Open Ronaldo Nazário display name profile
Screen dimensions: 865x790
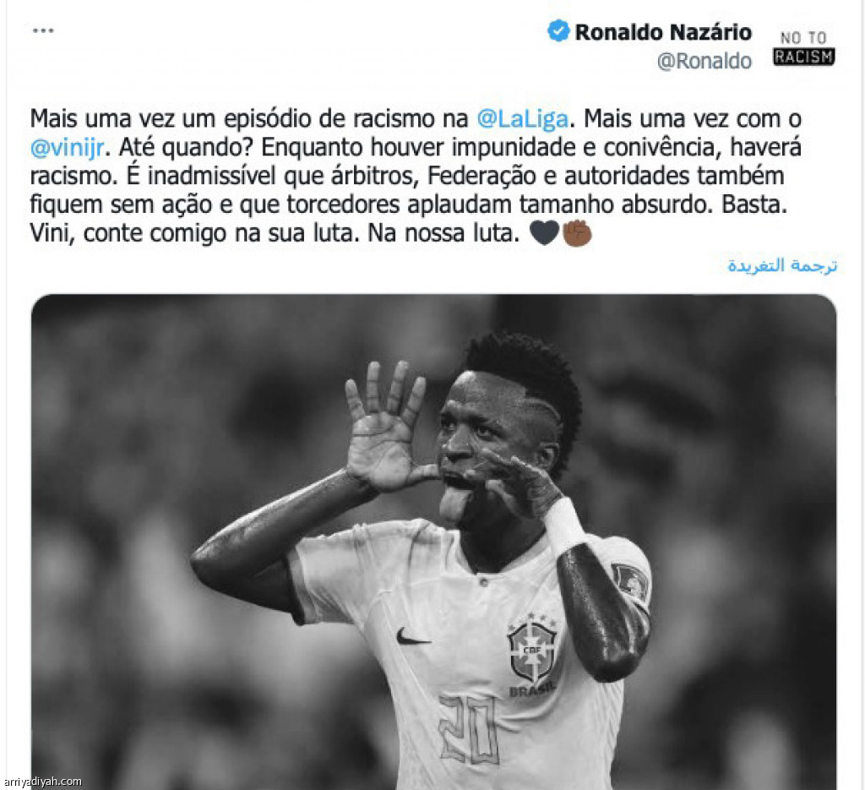point(663,32)
